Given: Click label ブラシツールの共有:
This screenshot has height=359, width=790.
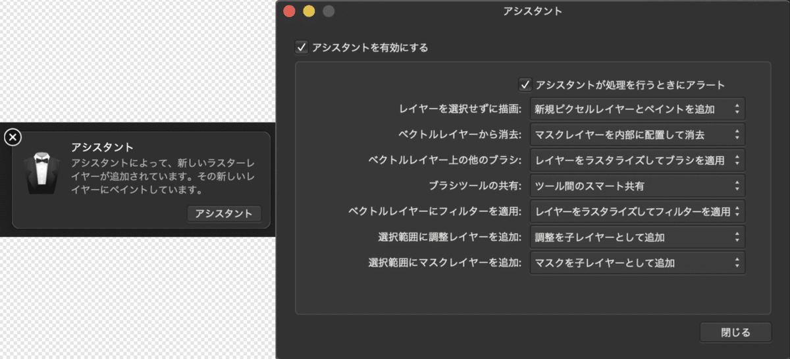Looking at the screenshot, I should pyautogui.click(x=477, y=186).
